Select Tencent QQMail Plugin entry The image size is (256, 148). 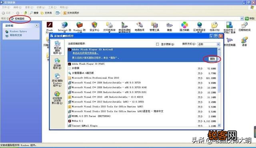coord(142,126)
